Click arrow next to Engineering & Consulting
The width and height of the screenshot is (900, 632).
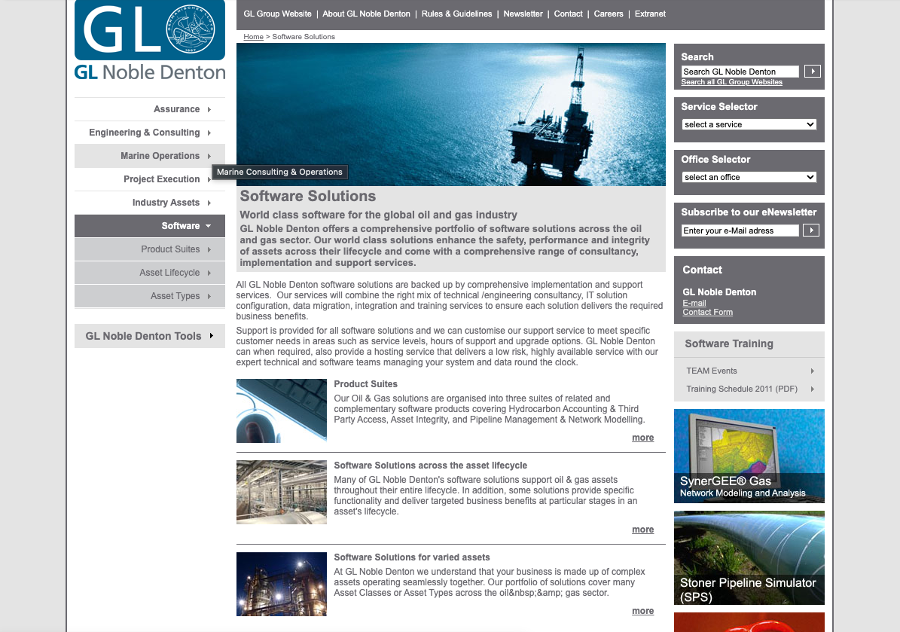point(209,133)
